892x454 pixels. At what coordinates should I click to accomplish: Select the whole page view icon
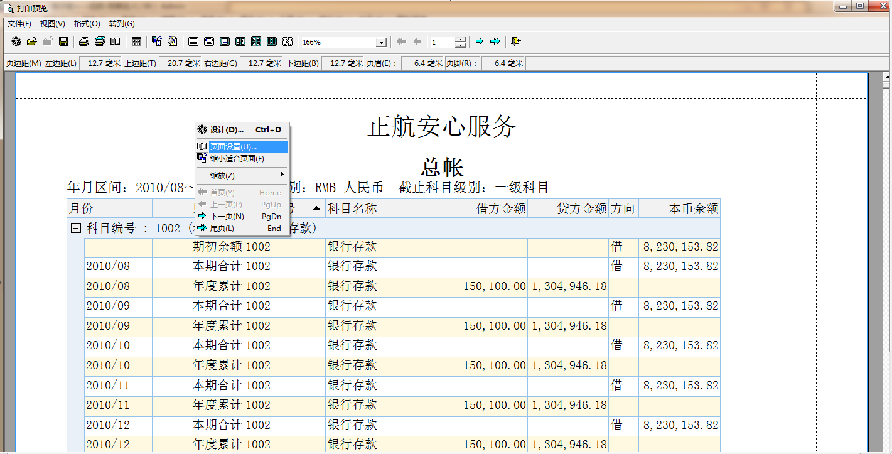[225, 42]
